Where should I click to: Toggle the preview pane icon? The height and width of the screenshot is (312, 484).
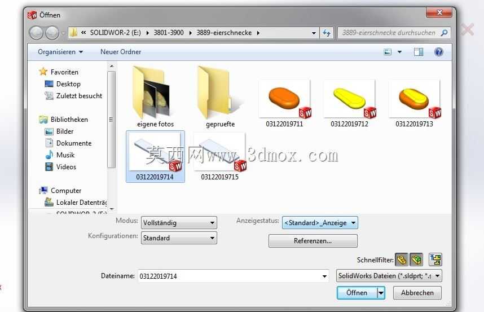(x=419, y=52)
